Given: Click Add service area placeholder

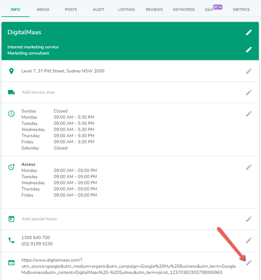Looking at the screenshot, I should 38,92.
